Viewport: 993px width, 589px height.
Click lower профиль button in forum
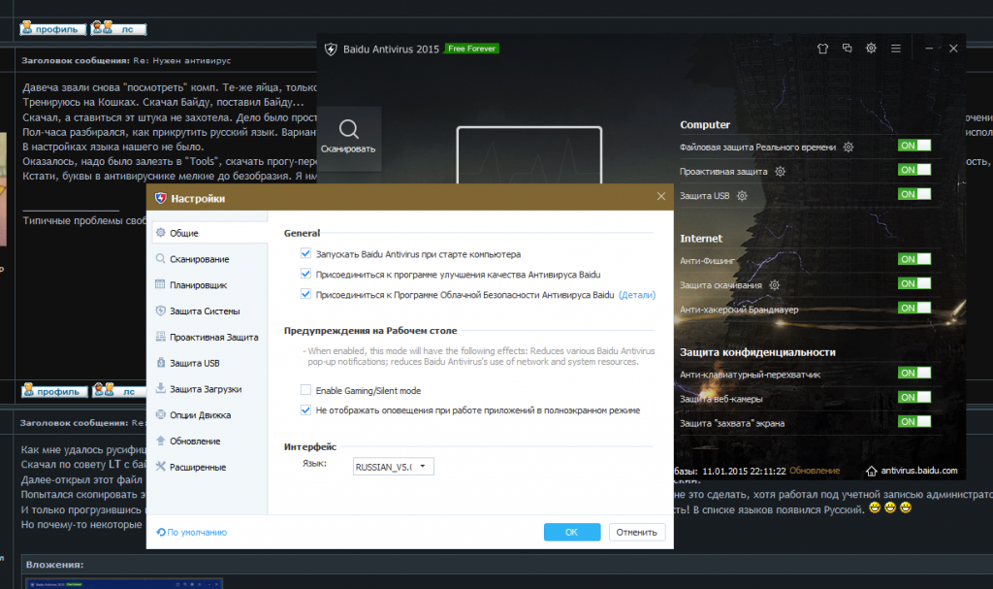pyautogui.click(x=54, y=391)
